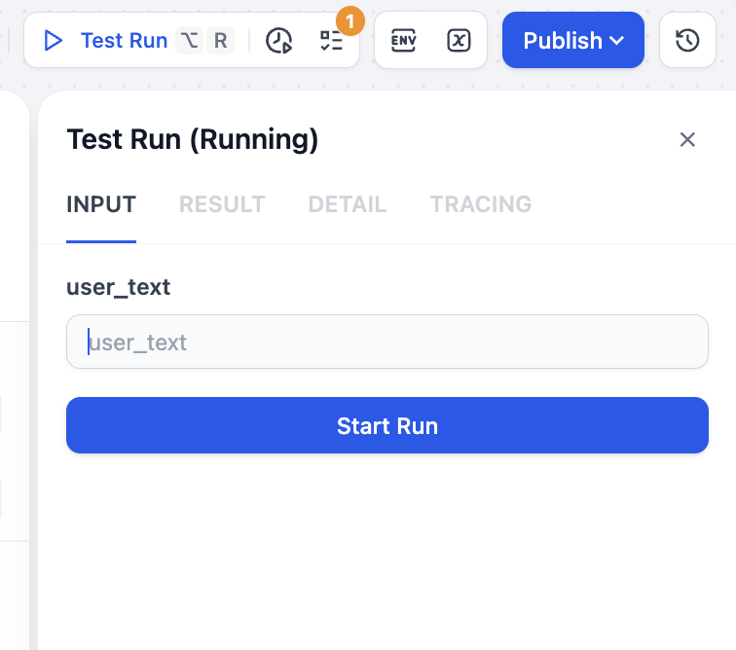The width and height of the screenshot is (736, 650).
Task: Close the Test Run panel
Action: pos(687,139)
